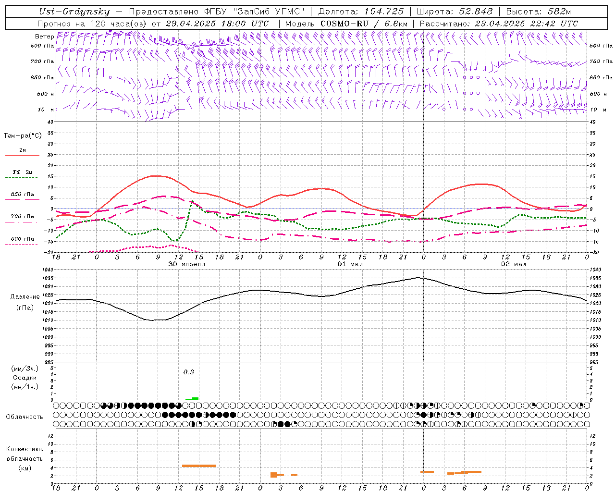The image size is (615, 492).
Task: Click the Осадки precipitation label
Action: 25,378
